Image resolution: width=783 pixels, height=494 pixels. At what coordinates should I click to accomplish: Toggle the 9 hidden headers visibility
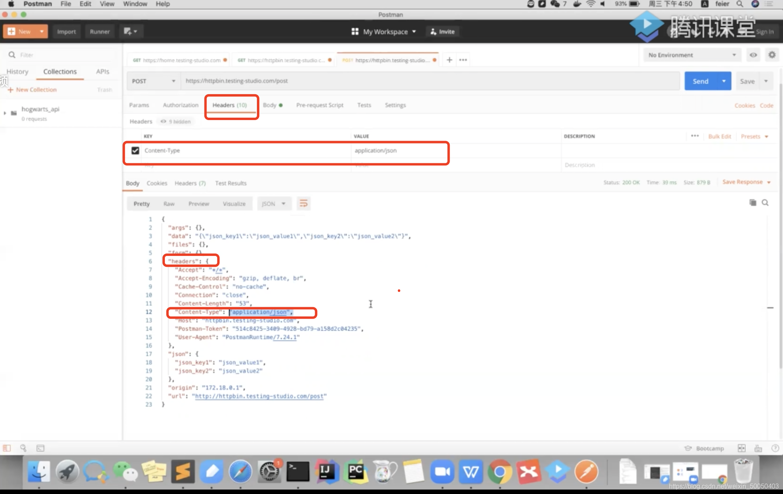pos(176,121)
